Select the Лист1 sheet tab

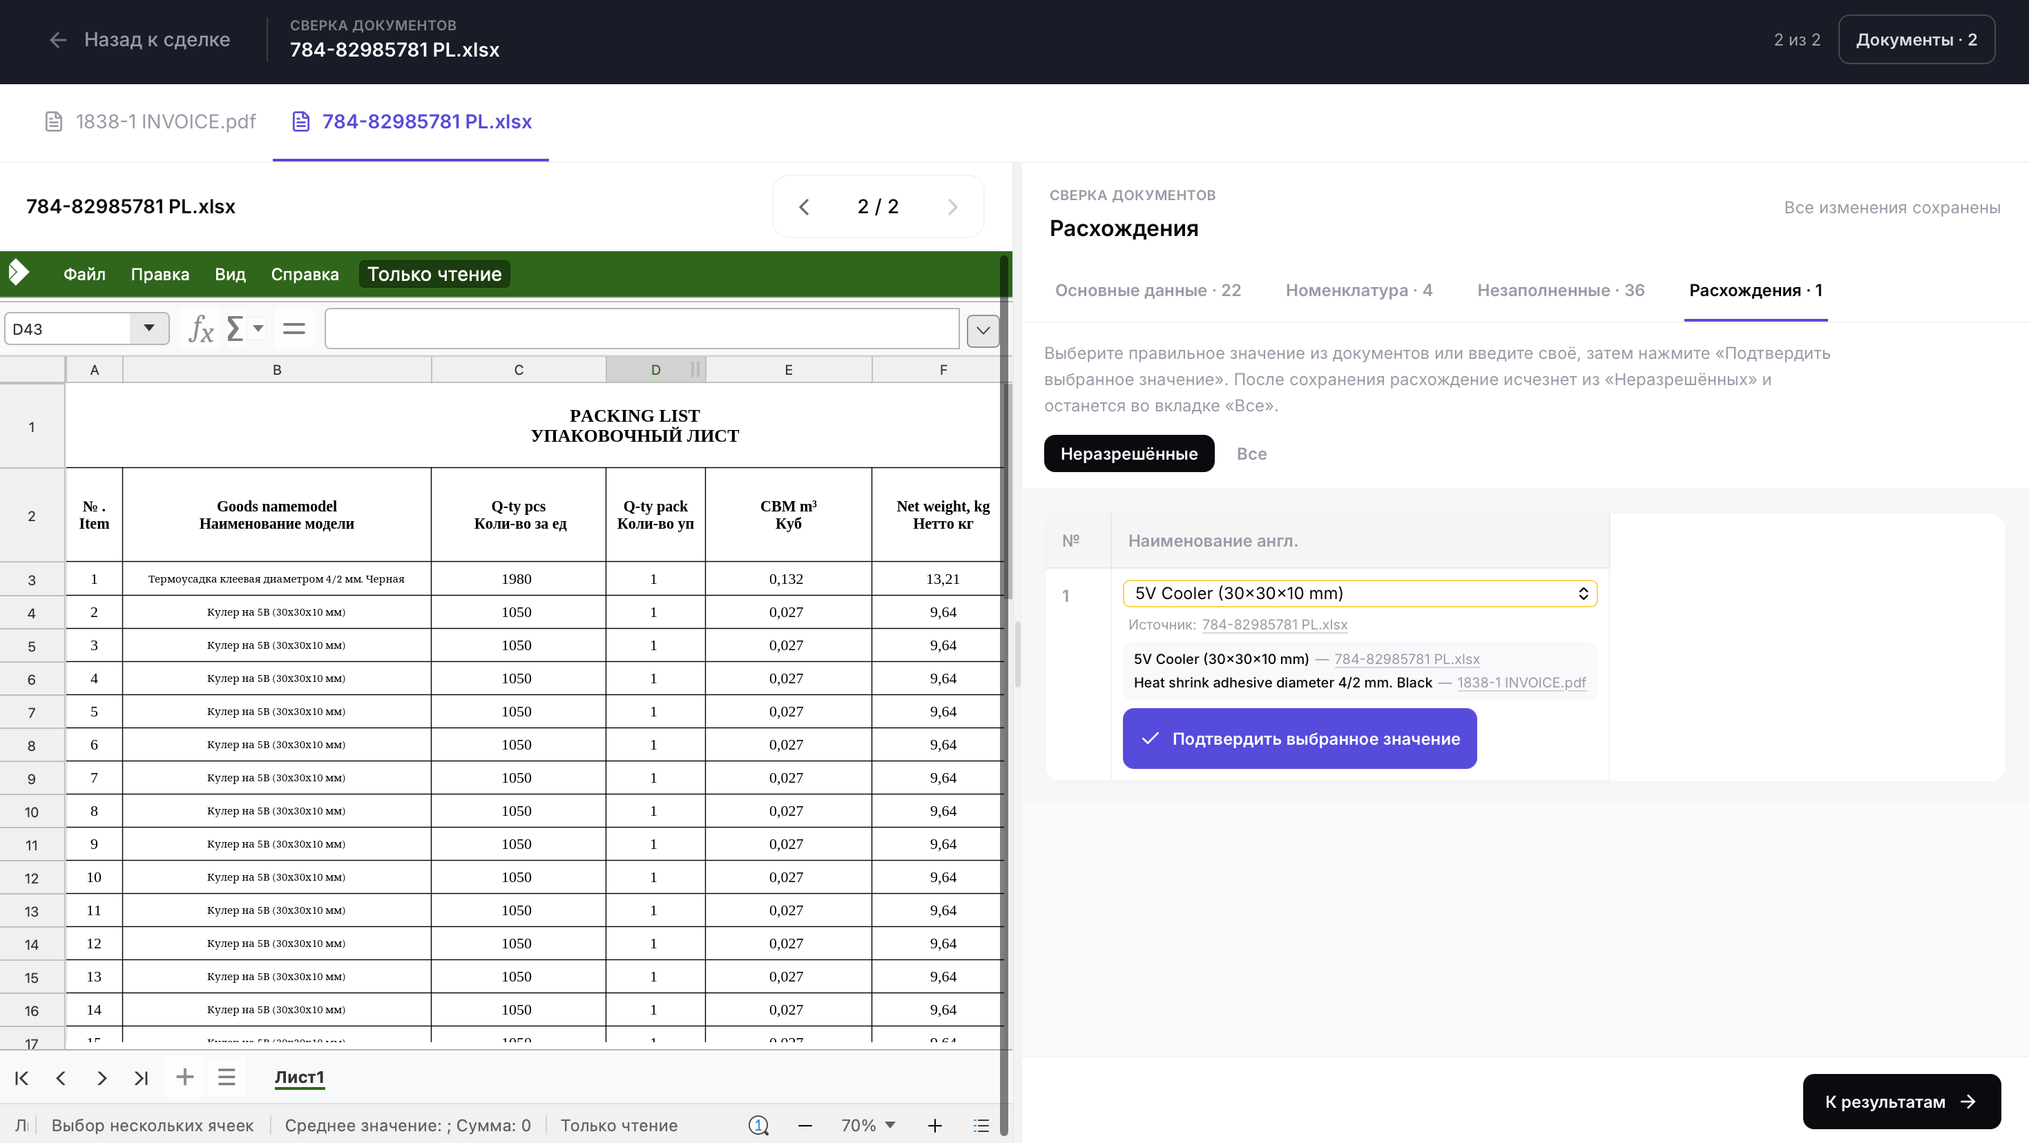pyautogui.click(x=299, y=1077)
